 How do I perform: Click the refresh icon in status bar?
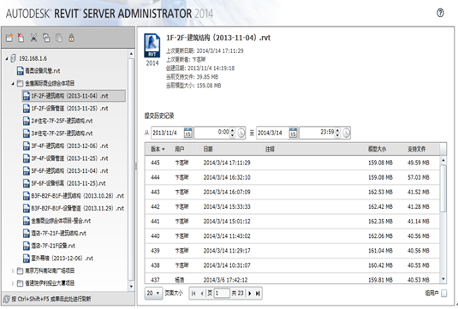(x=7, y=299)
